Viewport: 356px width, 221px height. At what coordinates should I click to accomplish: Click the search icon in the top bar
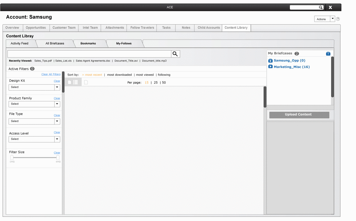point(320,7)
